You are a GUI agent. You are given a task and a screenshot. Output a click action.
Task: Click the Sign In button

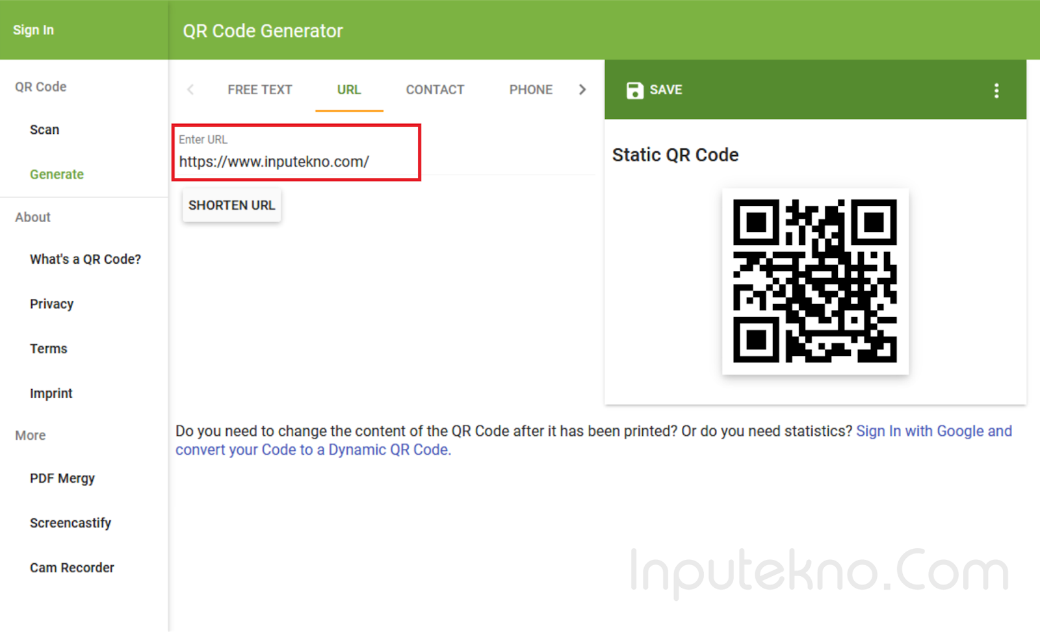click(x=34, y=30)
